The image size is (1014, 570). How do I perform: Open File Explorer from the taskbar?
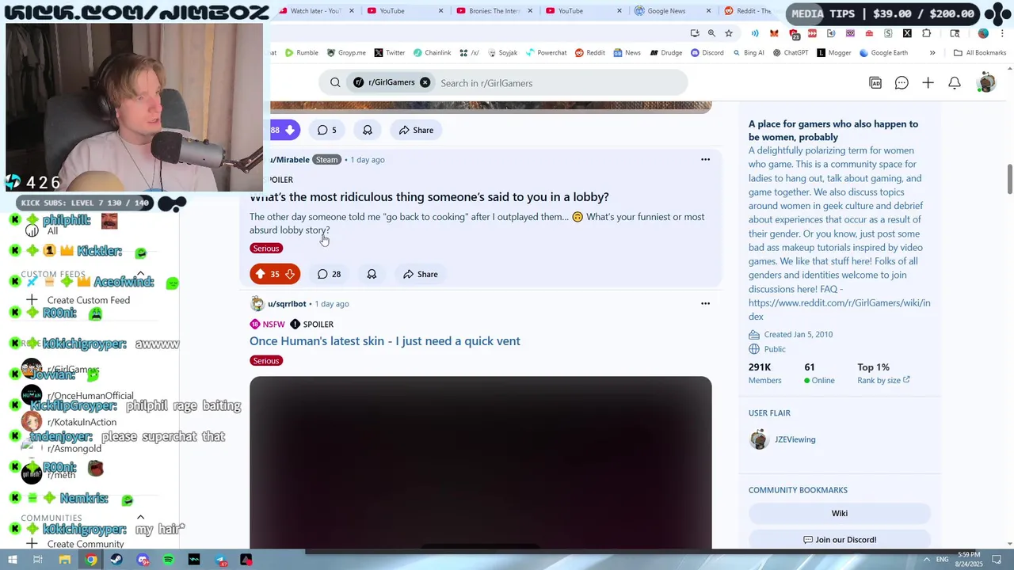point(65,560)
